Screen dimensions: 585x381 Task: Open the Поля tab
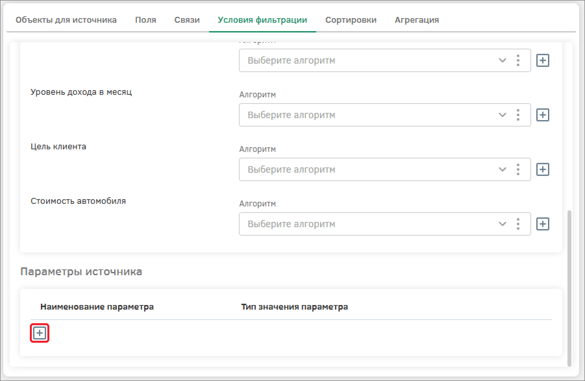tap(145, 20)
